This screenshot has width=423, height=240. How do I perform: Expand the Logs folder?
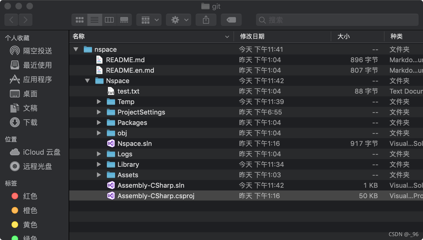(x=99, y=154)
